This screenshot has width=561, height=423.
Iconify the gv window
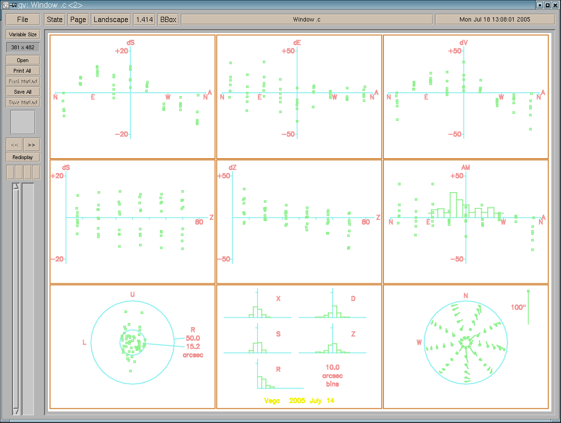pos(540,5)
